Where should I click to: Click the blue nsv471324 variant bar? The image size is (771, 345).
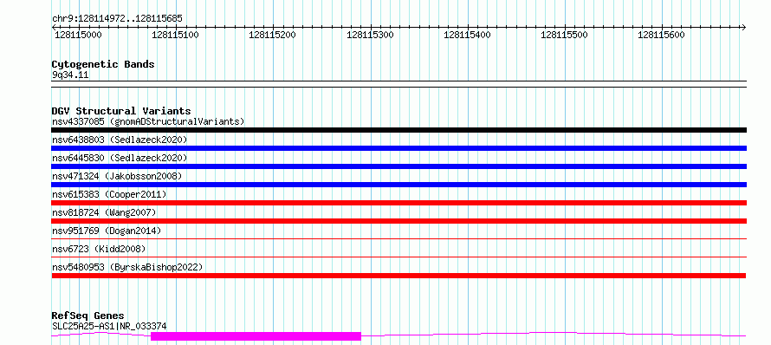(x=398, y=185)
